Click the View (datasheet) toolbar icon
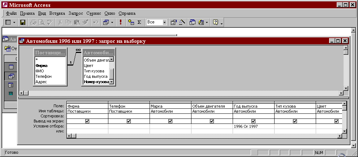This screenshot has height=157, width=358. (x=8, y=22)
